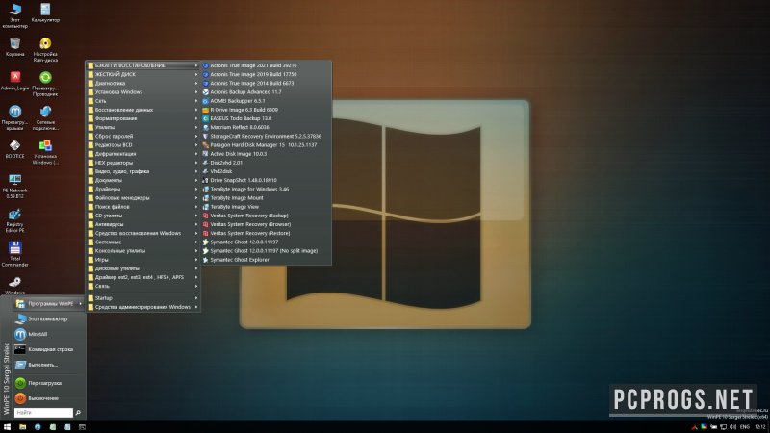Launch the Total Commander desktop icon
Viewport: 770px width, 433px height.
click(x=14, y=254)
